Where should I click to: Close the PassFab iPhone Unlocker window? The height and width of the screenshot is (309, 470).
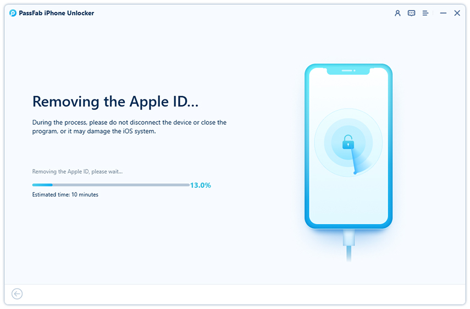click(457, 13)
